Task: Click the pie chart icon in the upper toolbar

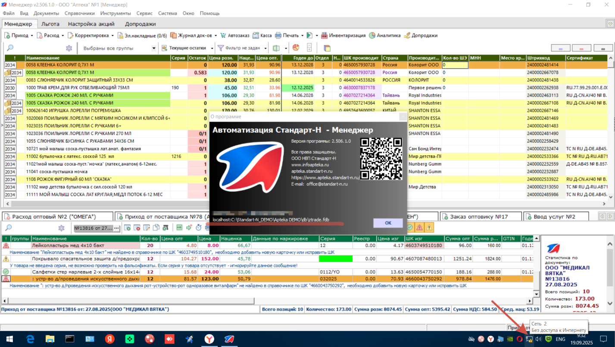Action: (x=296, y=48)
